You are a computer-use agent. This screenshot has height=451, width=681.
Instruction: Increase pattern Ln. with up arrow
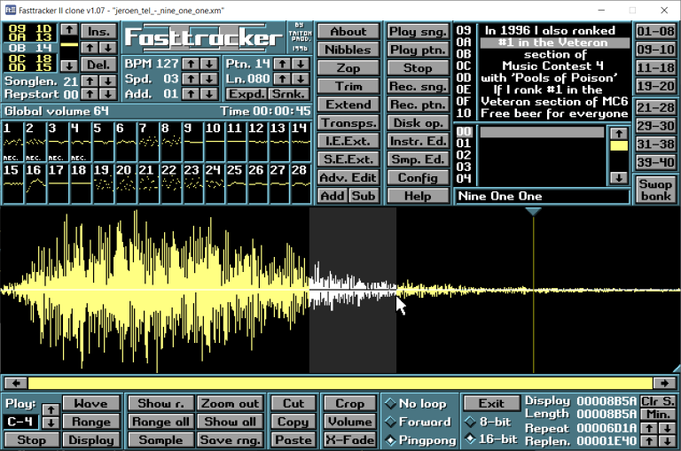(x=282, y=79)
